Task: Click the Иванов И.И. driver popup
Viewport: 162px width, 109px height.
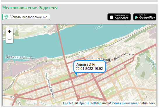Action: [90, 67]
